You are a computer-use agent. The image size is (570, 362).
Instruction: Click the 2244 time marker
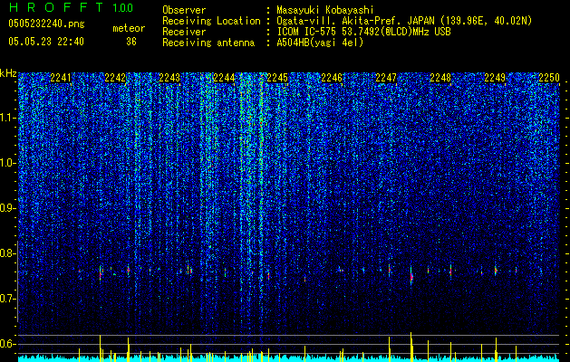click(224, 78)
